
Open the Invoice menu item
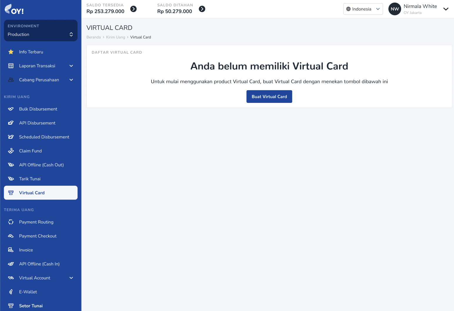pos(41,250)
